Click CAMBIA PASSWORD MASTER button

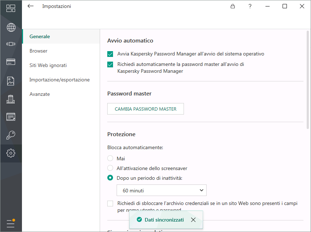[145, 109]
